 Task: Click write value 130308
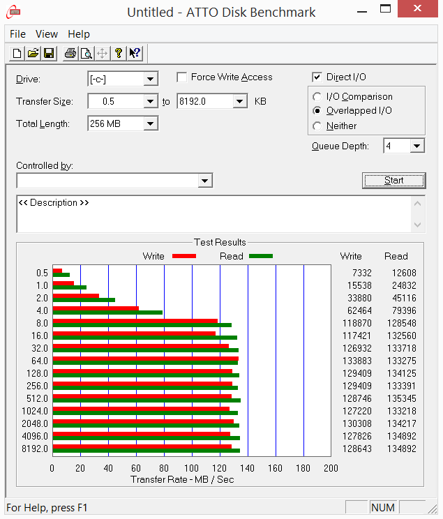coord(357,423)
